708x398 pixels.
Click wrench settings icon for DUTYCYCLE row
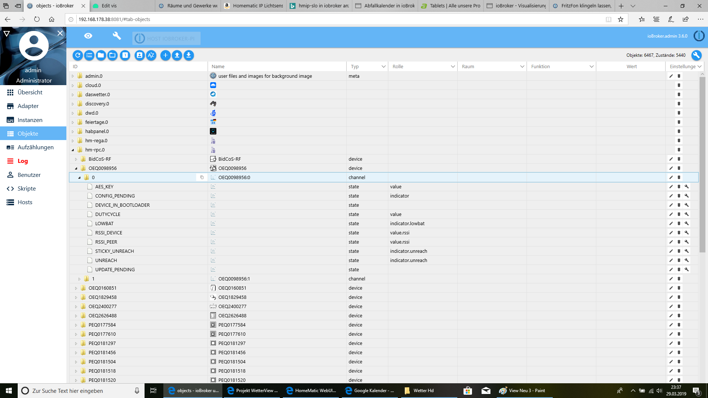point(687,214)
